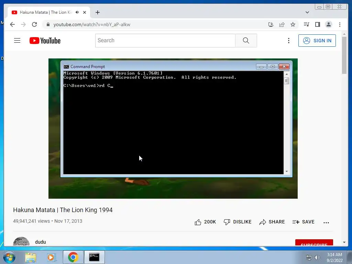Open YouTube hamburger guide menu
352x264 pixels.
[x=17, y=41]
